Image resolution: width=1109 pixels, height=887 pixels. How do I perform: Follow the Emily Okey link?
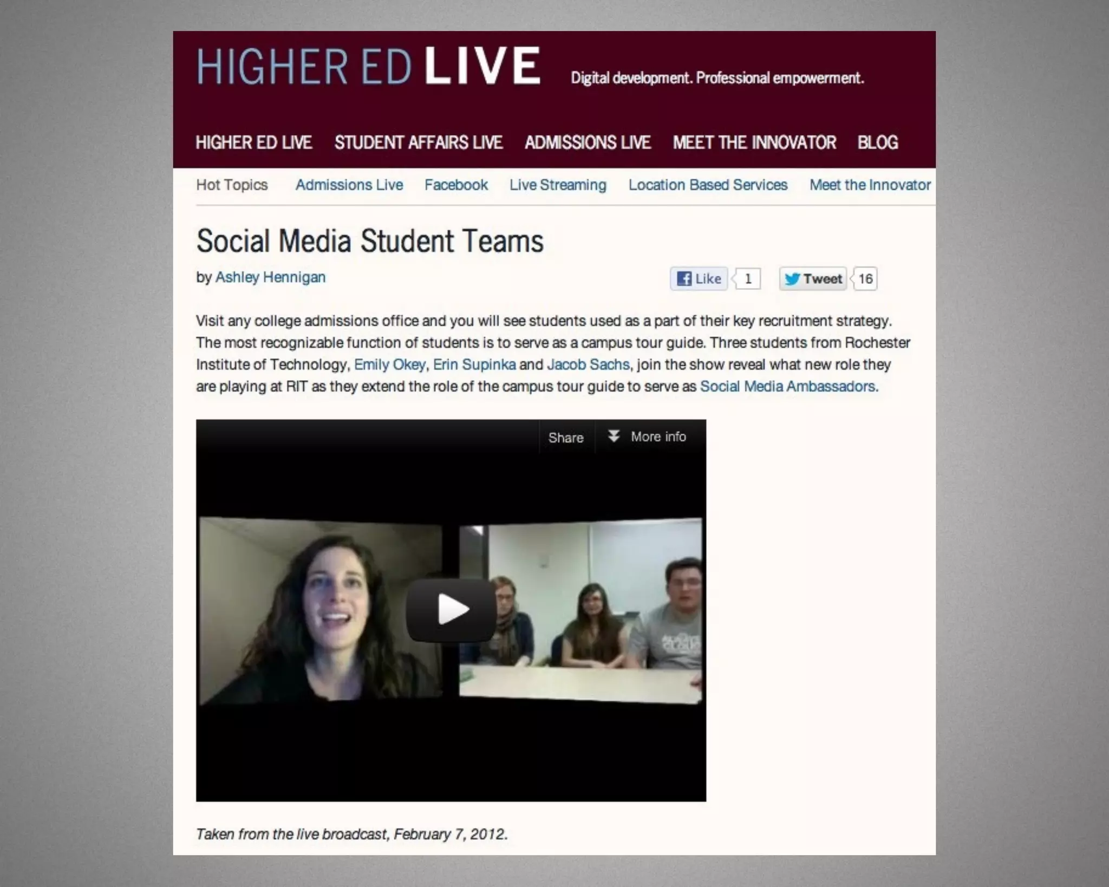[389, 364]
